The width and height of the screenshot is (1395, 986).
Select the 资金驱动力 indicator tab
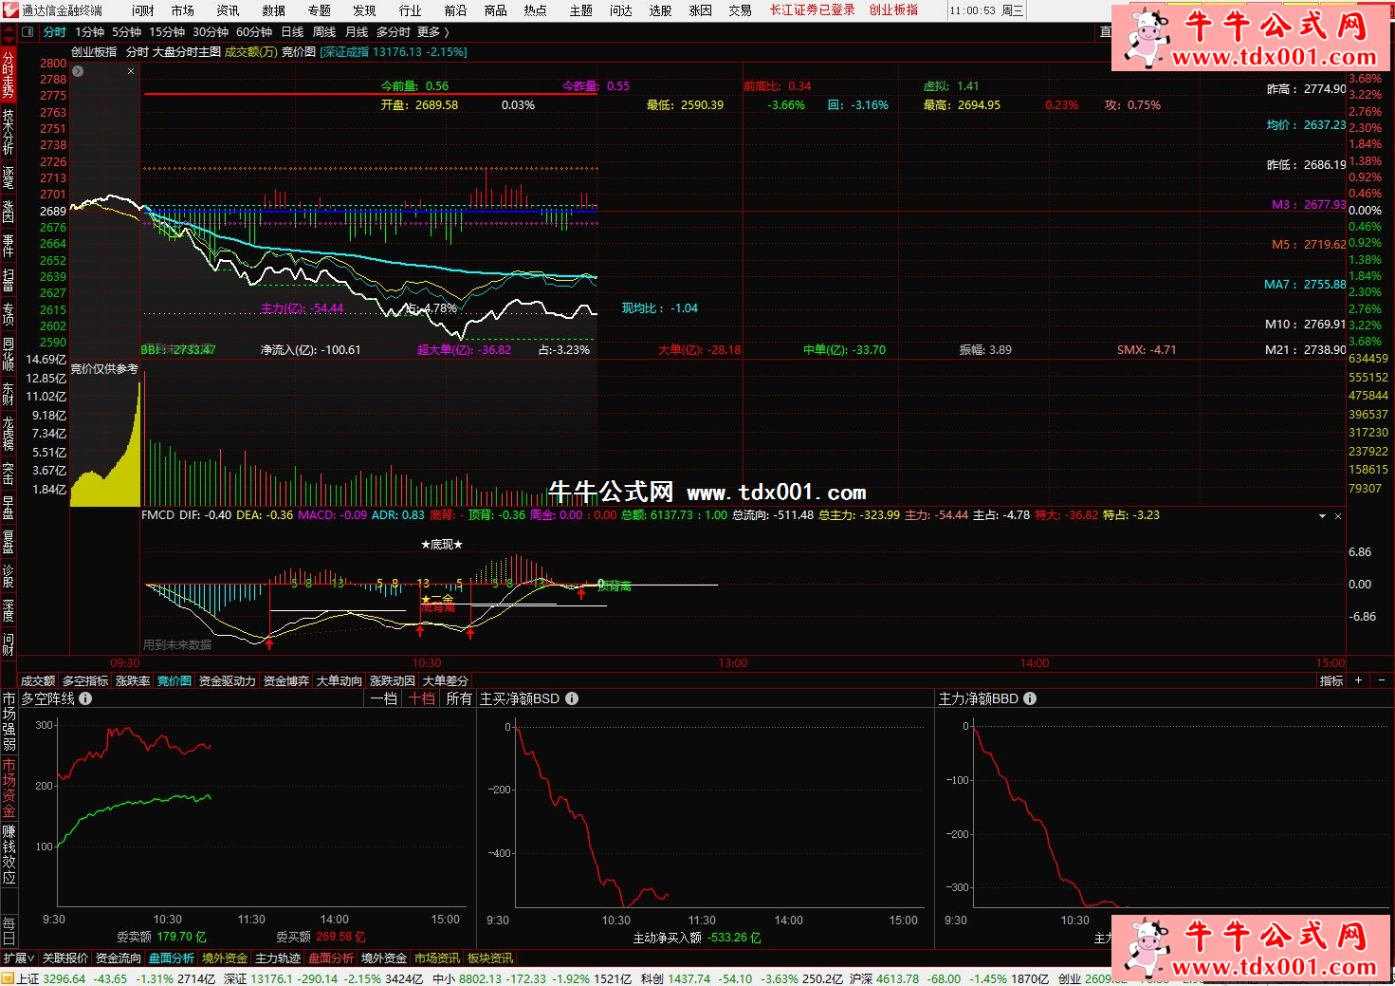[x=227, y=680]
